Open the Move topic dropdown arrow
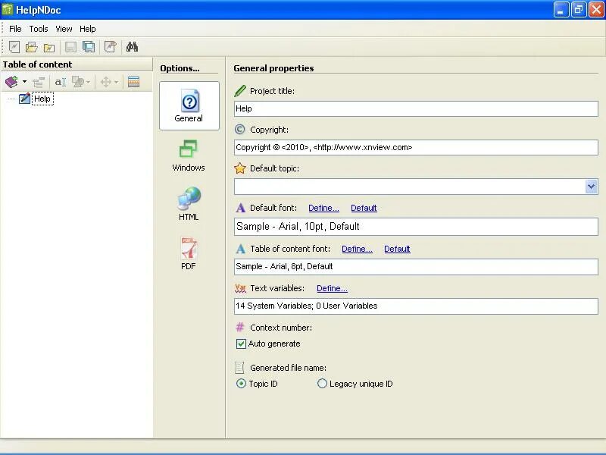Screen dimensions: 606x455 click(116, 82)
